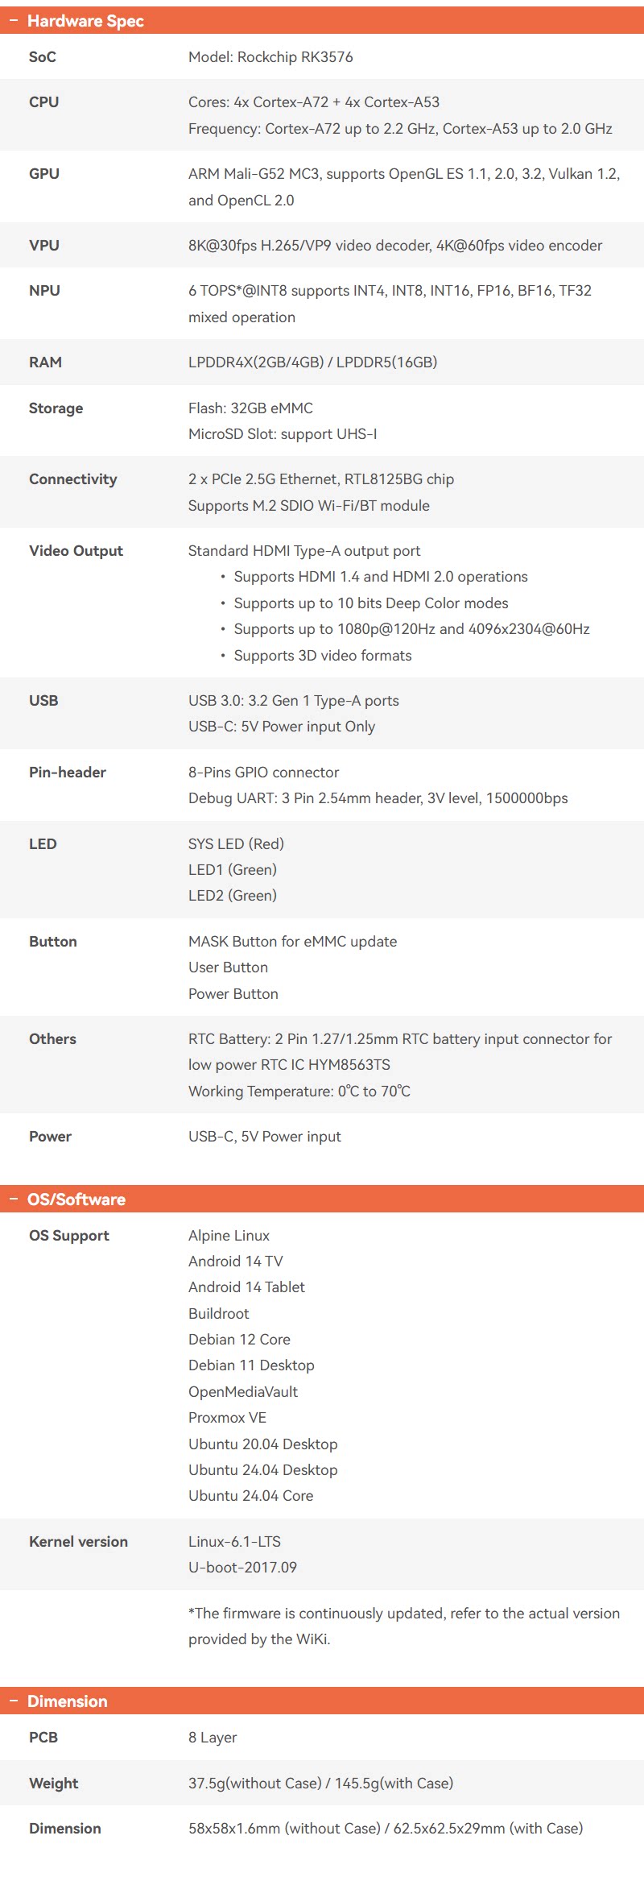Click the Connectivity row label

(72, 479)
